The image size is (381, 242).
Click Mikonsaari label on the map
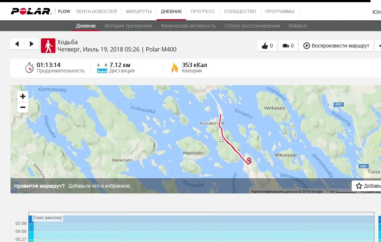pos(286,155)
